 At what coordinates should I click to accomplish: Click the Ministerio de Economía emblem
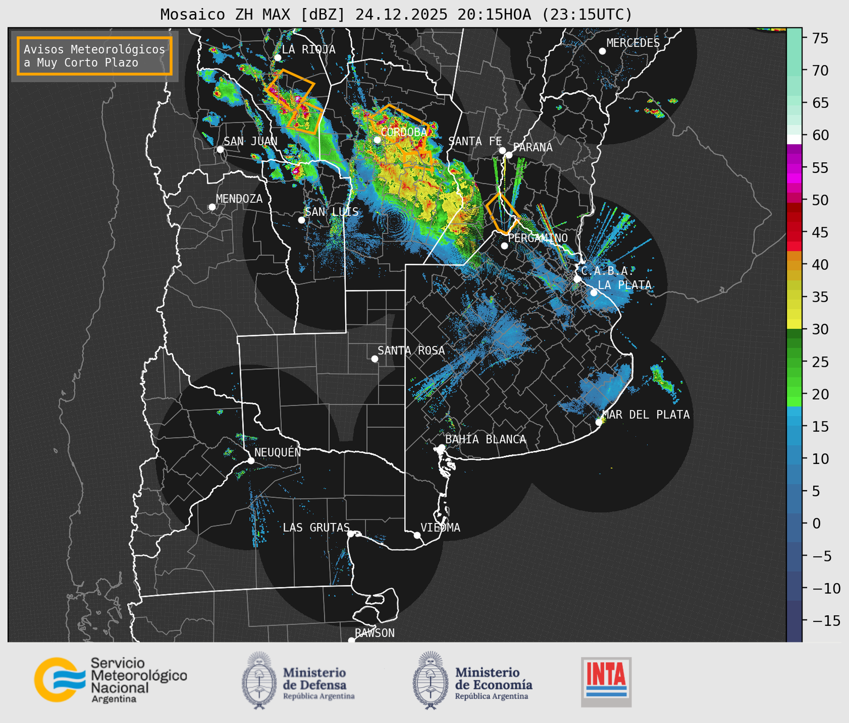[x=430, y=681]
